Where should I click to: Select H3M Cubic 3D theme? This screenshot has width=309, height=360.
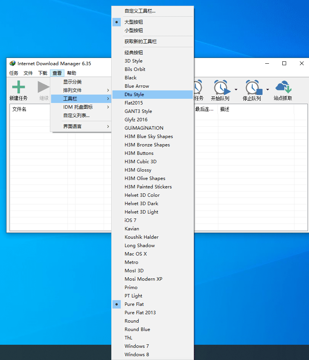[152, 162]
